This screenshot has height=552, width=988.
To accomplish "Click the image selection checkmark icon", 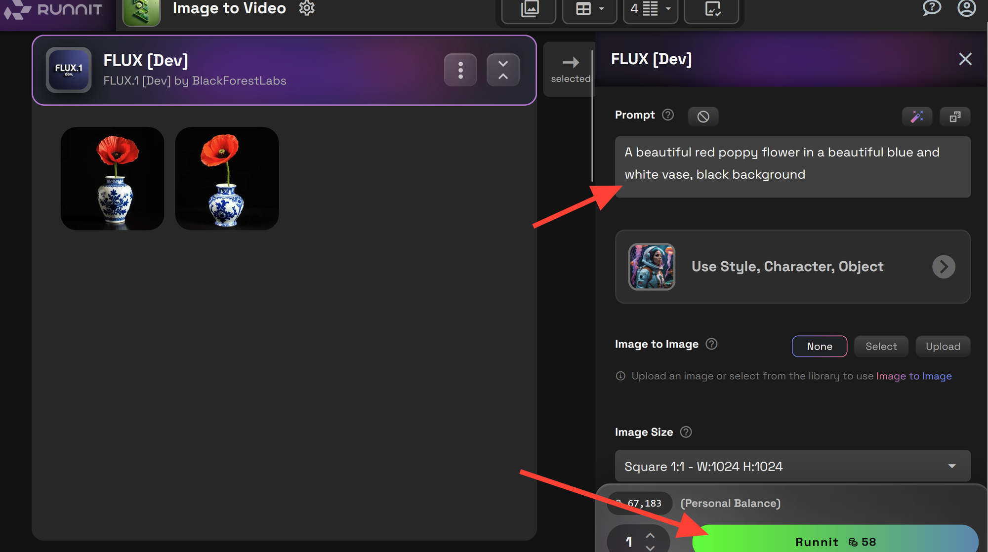I will [x=712, y=9].
